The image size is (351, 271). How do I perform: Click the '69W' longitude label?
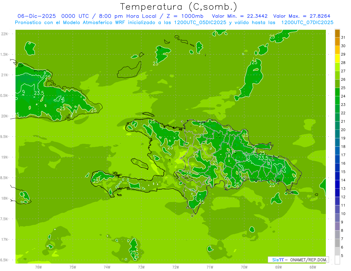[278, 267]
